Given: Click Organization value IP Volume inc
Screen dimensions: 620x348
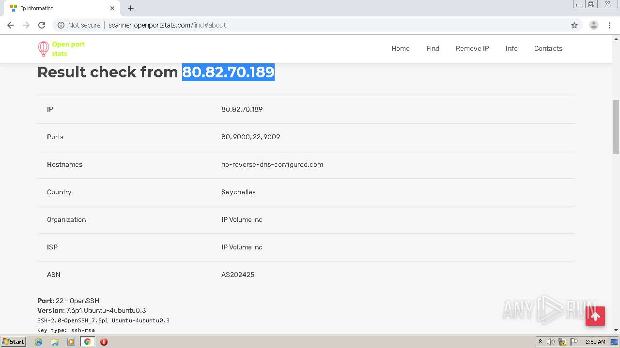Looking at the screenshot, I should 242,219.
